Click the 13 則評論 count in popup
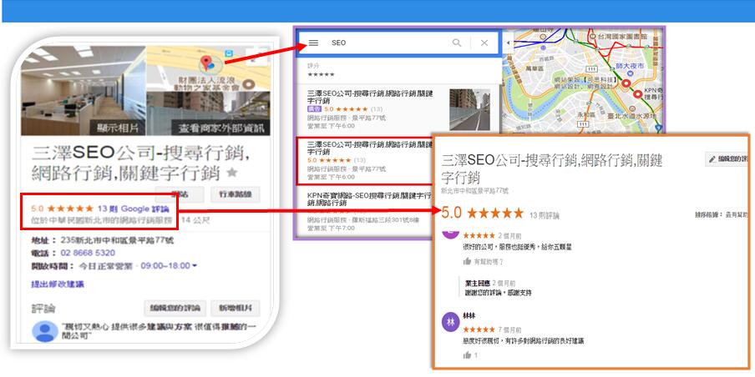The height and width of the screenshot is (377, 755). click(545, 215)
